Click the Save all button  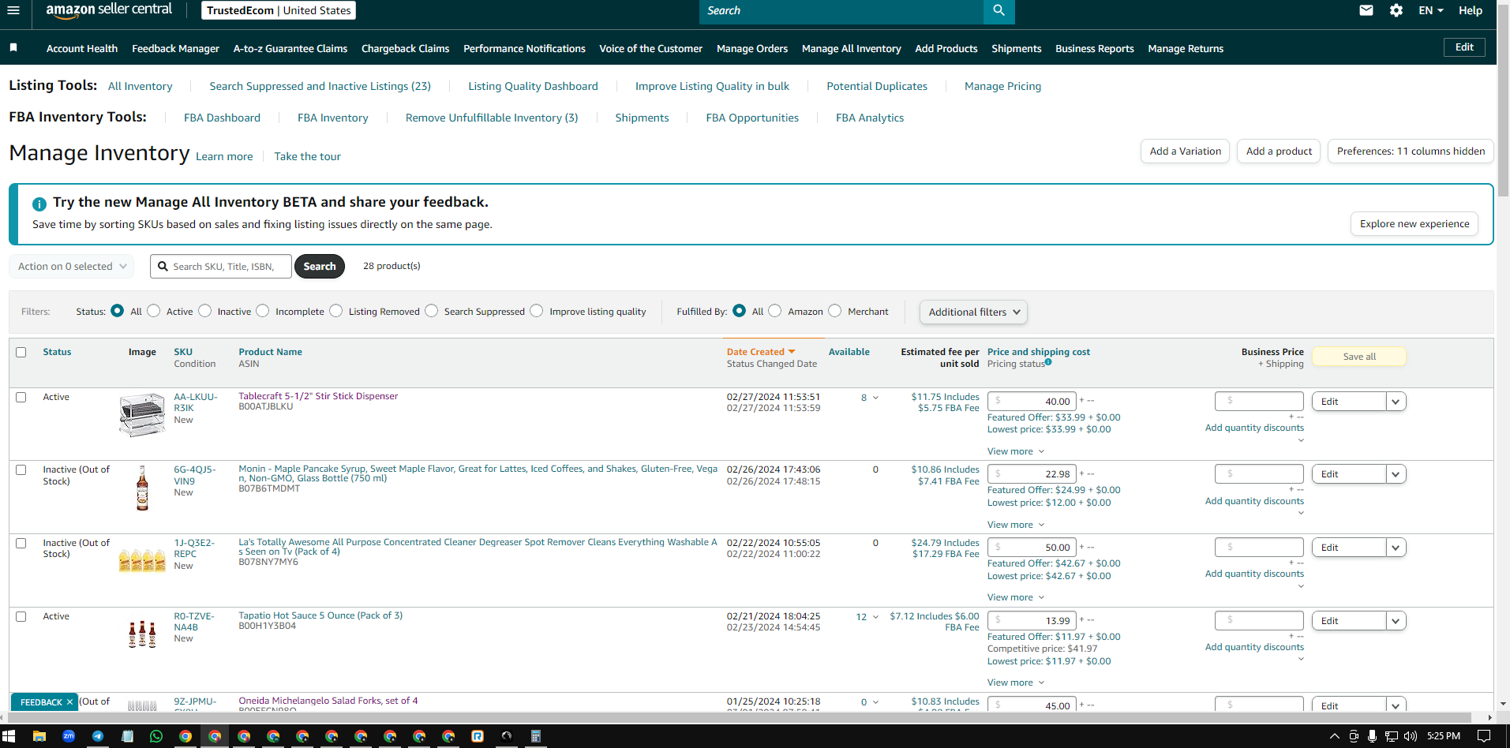click(1359, 357)
